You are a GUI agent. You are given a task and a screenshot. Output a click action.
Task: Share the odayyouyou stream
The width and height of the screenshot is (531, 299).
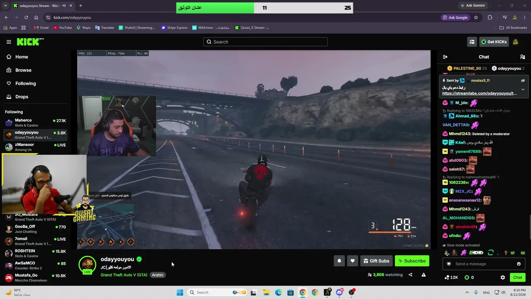[410, 274]
